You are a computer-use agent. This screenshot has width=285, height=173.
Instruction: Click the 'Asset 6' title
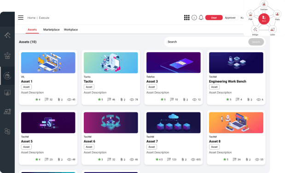click(x=89, y=141)
